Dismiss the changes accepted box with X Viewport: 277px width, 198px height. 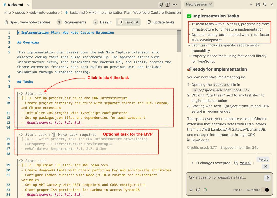[x=265, y=166]
